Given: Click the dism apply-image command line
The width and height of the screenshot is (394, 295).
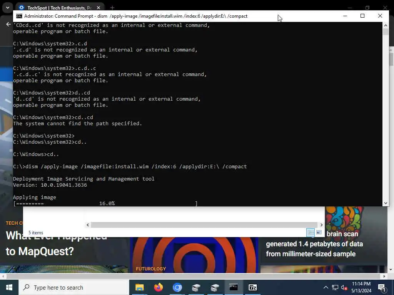Looking at the screenshot, I should [130, 166].
